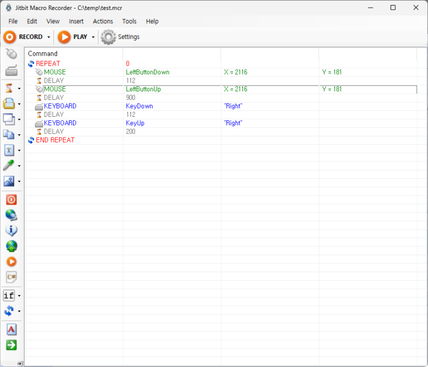Click the type text 'T' icon
428x367 pixels.
coord(9,150)
